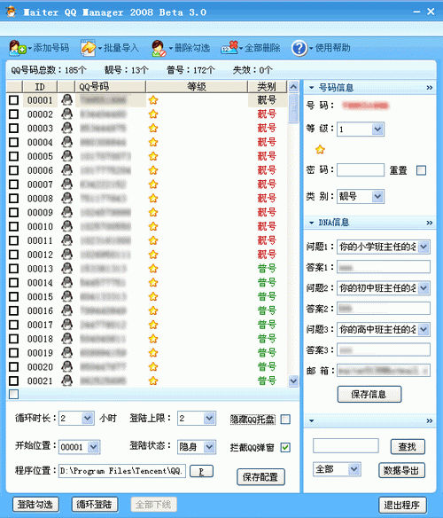Tick the checkbox for row 00014
Viewport: 443px width, 518px height.
pos(13,282)
